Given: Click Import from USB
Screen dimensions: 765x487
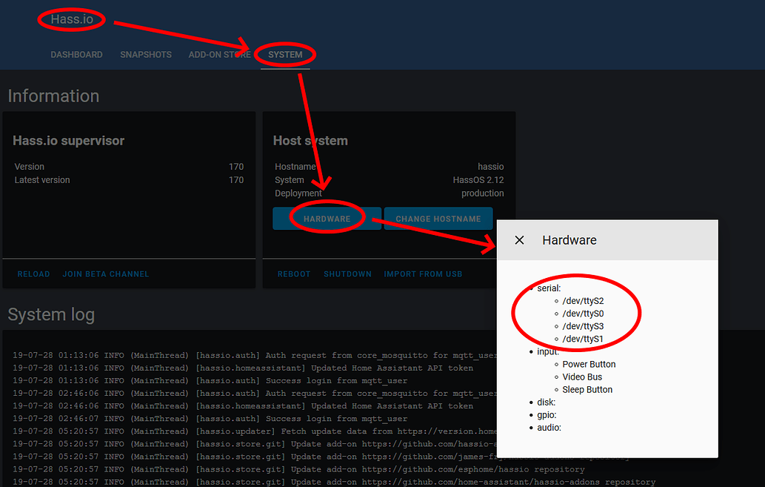Looking at the screenshot, I should pyautogui.click(x=423, y=274).
